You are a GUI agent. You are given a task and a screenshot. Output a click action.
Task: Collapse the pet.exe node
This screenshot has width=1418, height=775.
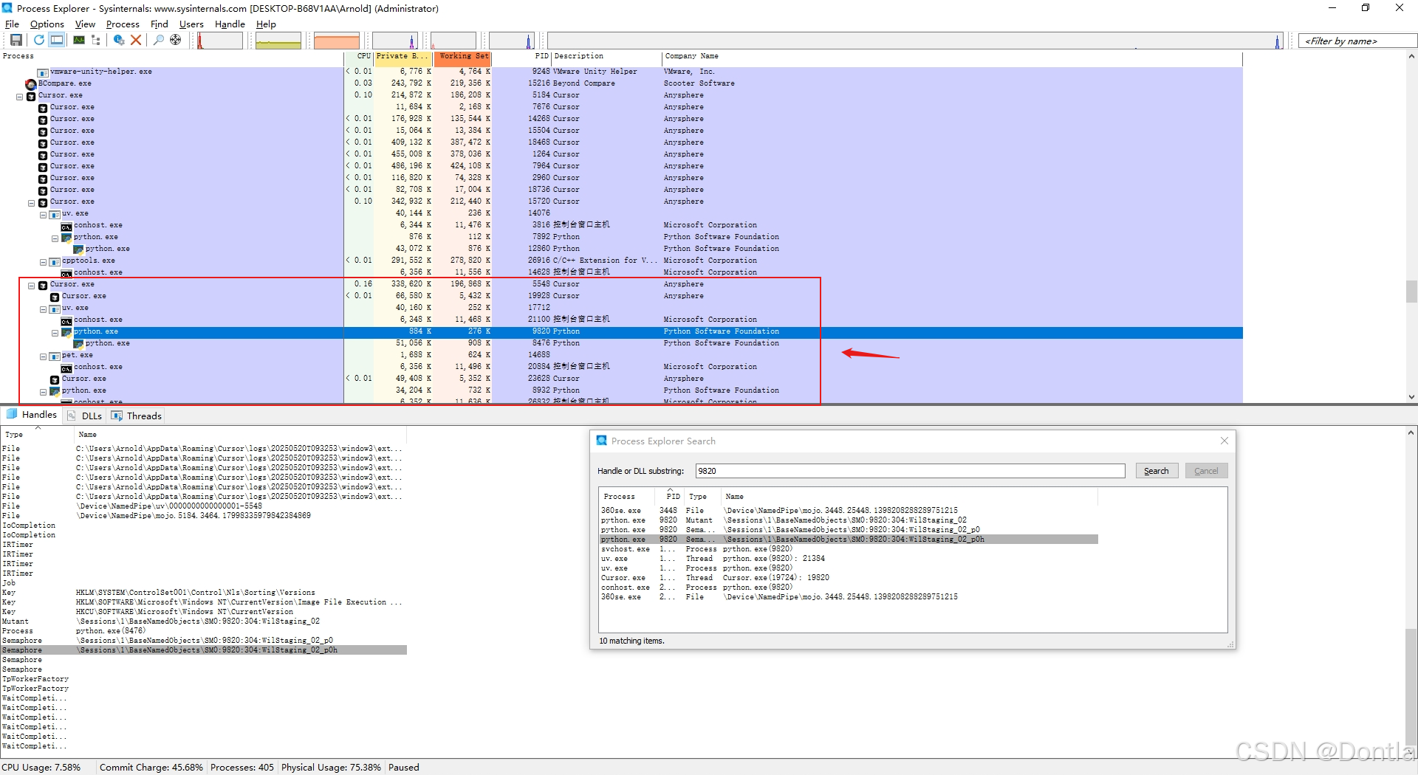(43, 356)
